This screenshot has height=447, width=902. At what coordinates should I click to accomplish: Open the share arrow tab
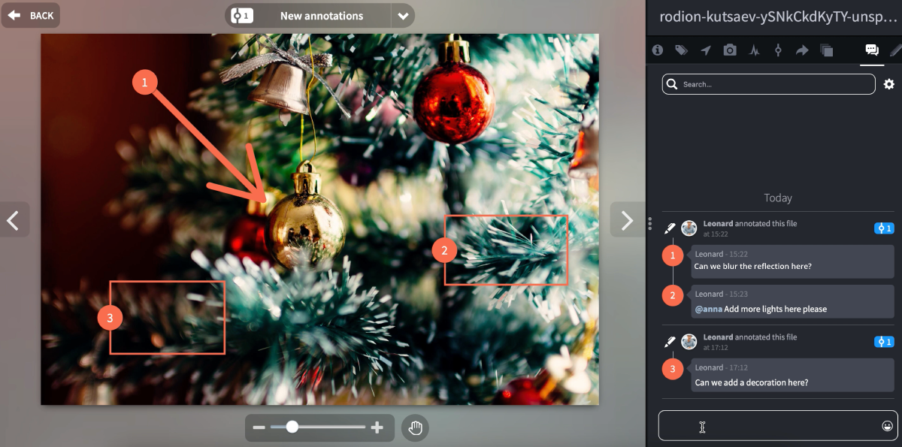pyautogui.click(x=802, y=50)
